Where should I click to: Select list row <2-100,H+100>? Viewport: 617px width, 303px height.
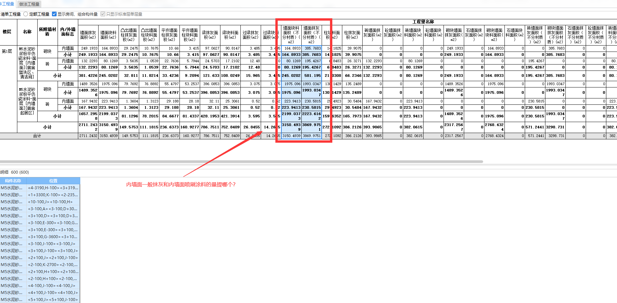[40, 279]
